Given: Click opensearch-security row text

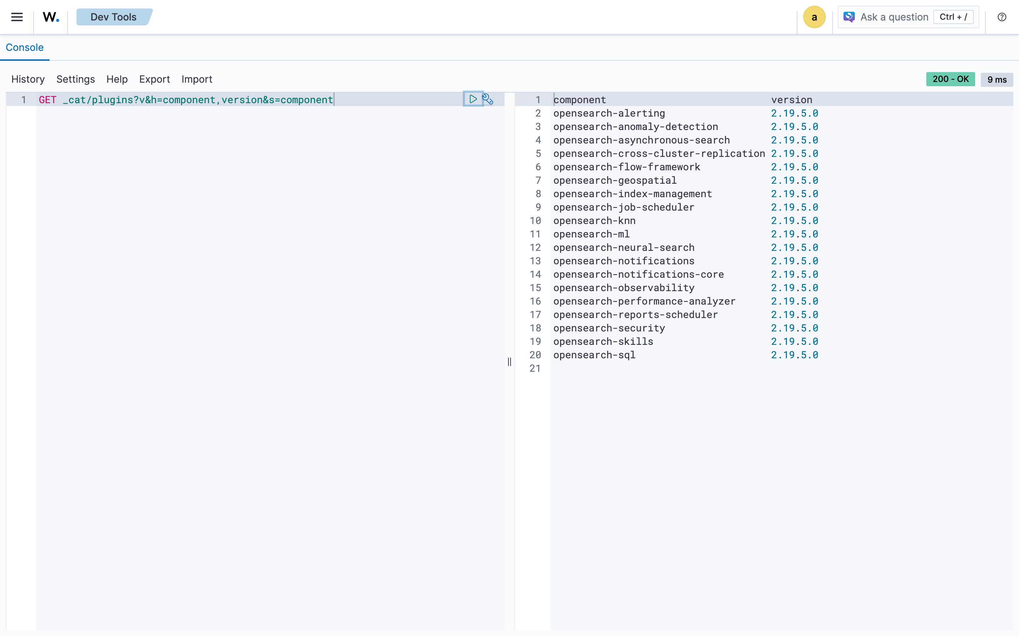Looking at the screenshot, I should (x=609, y=329).
